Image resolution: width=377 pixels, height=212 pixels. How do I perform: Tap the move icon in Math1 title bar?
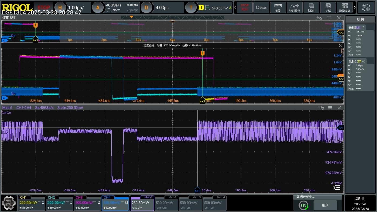point(321,107)
